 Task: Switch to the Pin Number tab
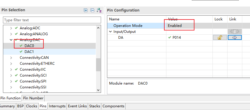click(x=33, y=98)
